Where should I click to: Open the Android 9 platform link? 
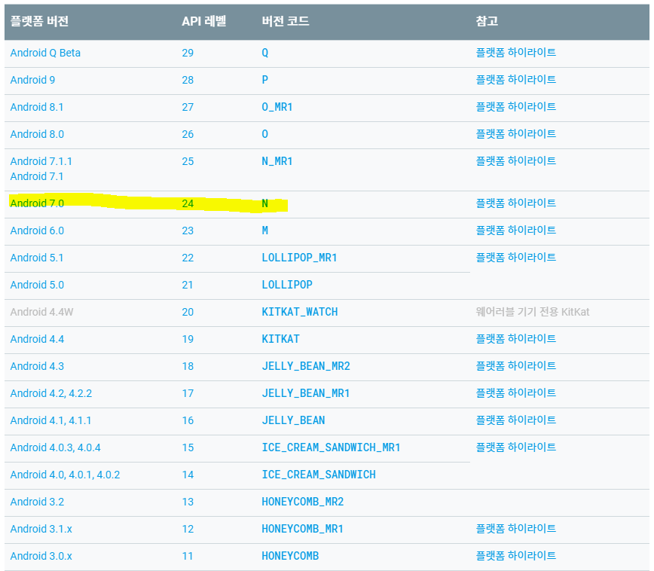click(x=32, y=80)
